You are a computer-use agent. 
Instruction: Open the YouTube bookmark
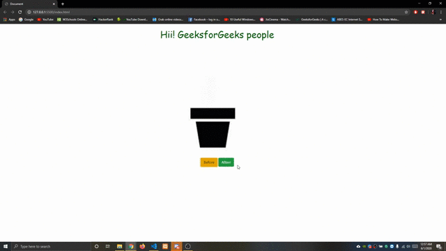45,20
